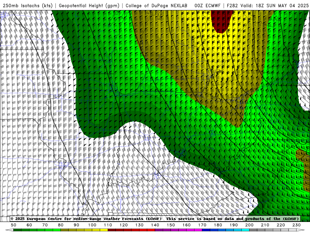The height and width of the screenshot is (232, 310).
Task: Click the 180 label on the color scale
Action: point(218,225)
